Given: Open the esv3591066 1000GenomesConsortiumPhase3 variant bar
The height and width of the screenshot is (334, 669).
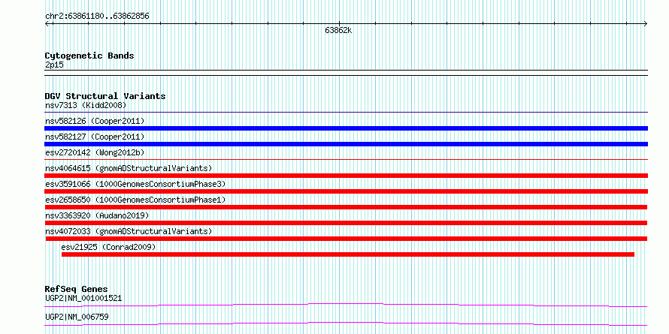Looking at the screenshot, I should click(x=346, y=191).
